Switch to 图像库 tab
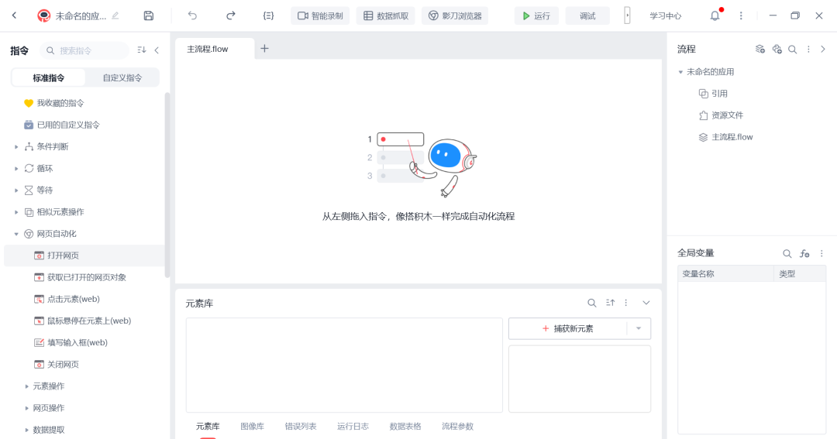 tap(252, 426)
